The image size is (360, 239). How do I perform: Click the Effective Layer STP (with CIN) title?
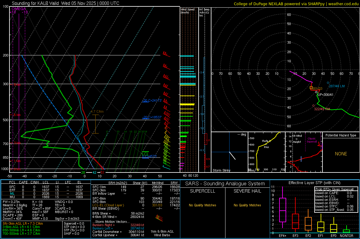(x=314, y=183)
